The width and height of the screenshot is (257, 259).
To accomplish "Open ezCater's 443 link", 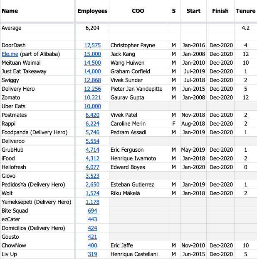I will (92, 219).
